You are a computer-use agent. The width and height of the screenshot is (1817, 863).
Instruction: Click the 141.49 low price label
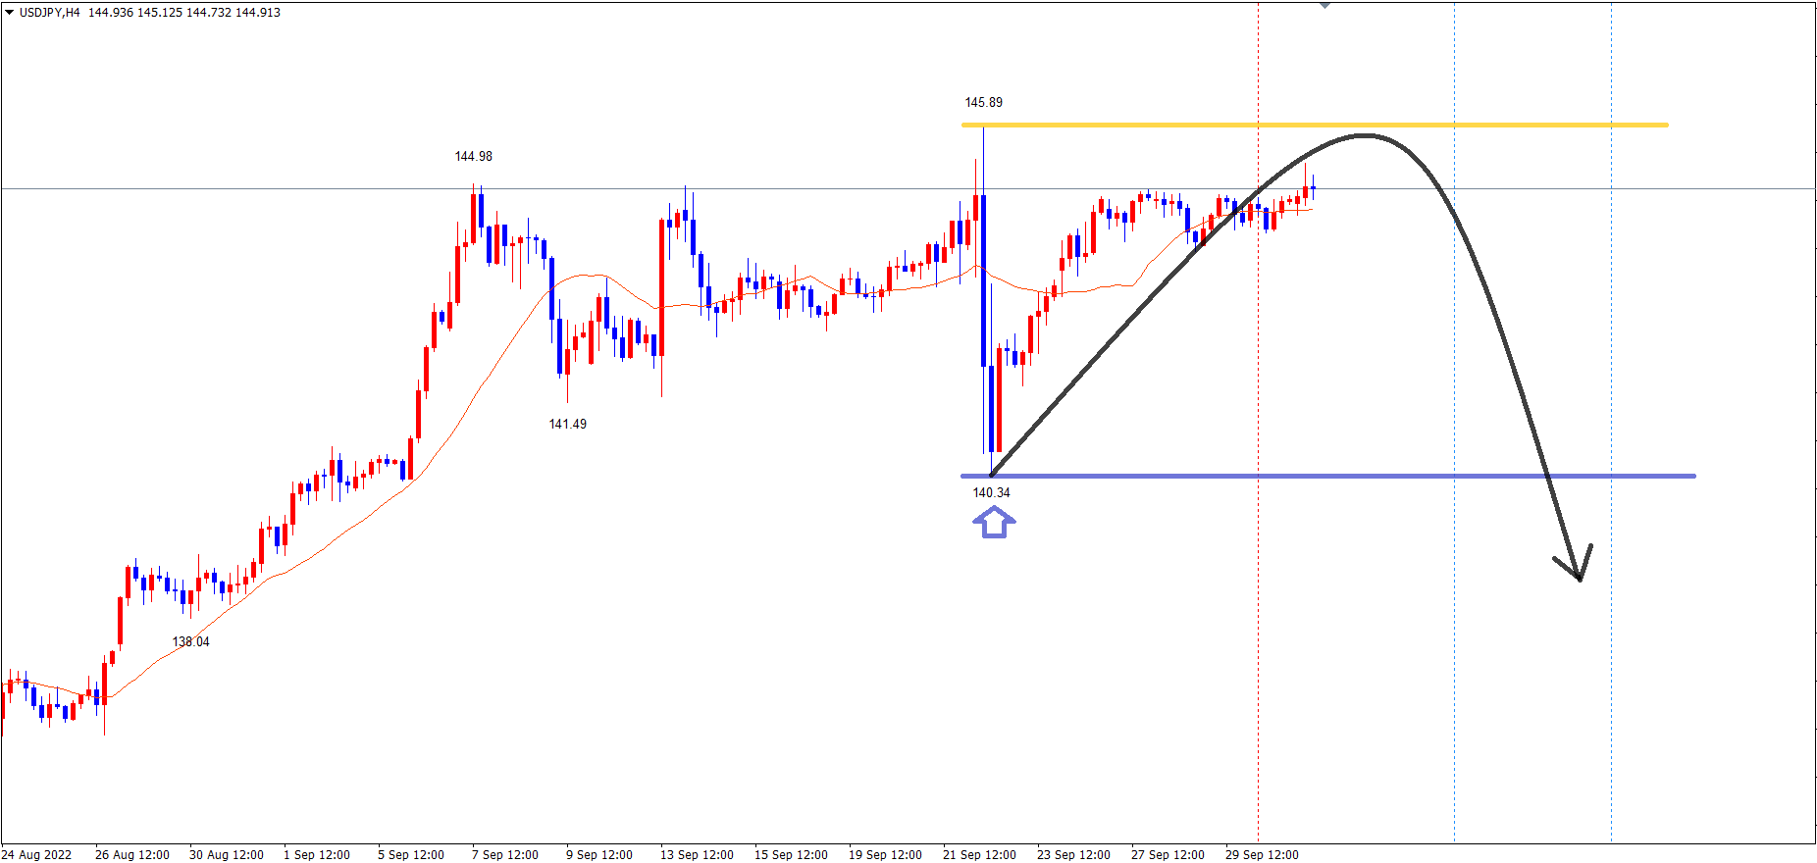pyautogui.click(x=567, y=424)
